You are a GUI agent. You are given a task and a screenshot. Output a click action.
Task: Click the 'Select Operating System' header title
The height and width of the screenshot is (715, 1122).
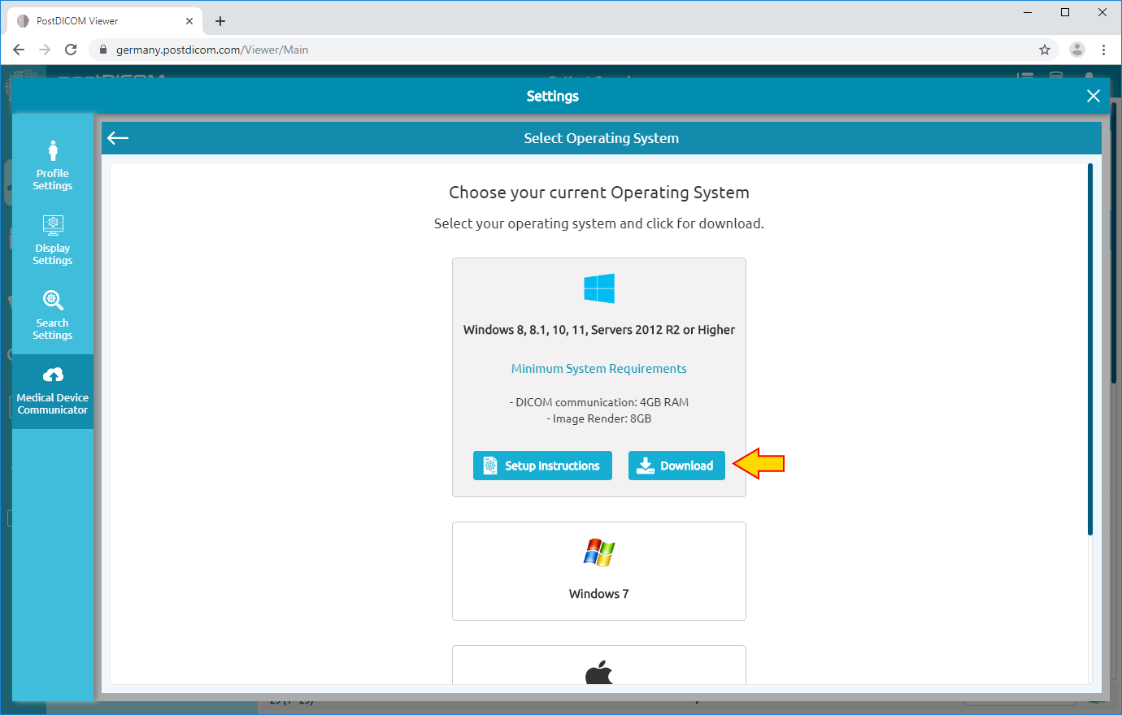[602, 138]
